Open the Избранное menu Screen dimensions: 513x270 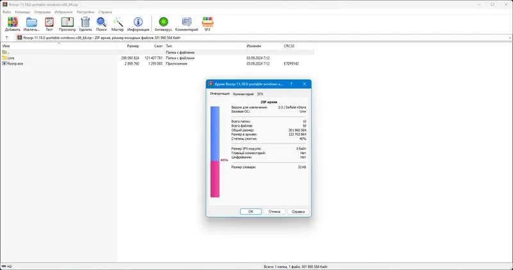pyautogui.click(x=63, y=12)
